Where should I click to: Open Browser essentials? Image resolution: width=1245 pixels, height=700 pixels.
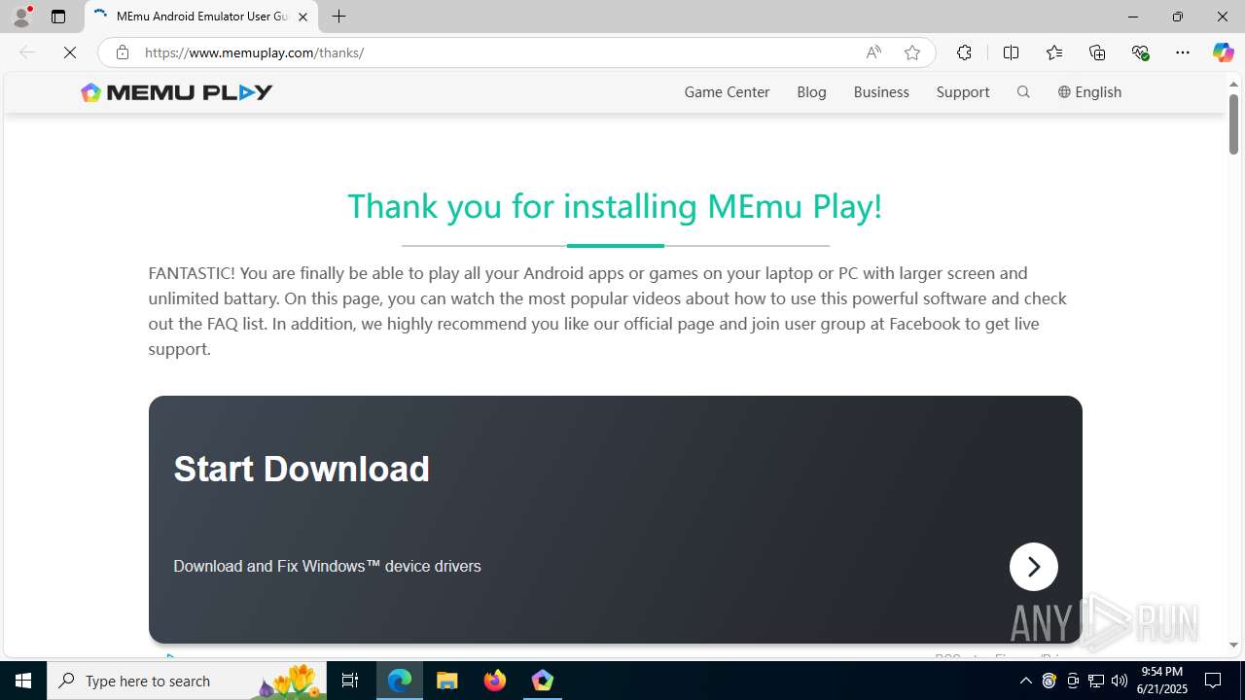click(1140, 52)
